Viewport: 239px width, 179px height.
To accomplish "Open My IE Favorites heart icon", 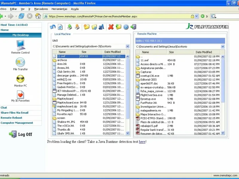I will coord(20,96).
